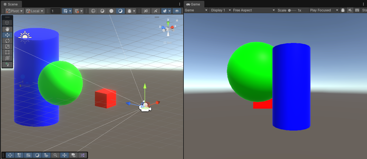Adjust the Game view Scale slider
This screenshot has width=367, height=159.
[292, 10]
